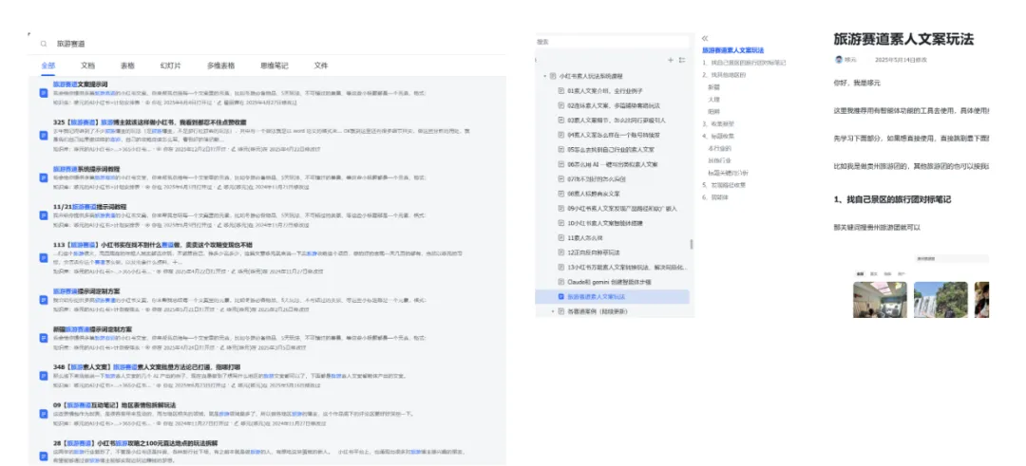This screenshot has height=466, width=1026.
Task: Switch to the 表格 results tab
Action: coord(127,65)
